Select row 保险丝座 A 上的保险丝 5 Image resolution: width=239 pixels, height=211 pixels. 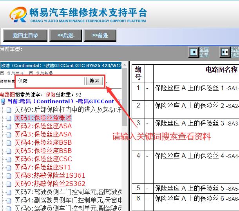coord(185,188)
